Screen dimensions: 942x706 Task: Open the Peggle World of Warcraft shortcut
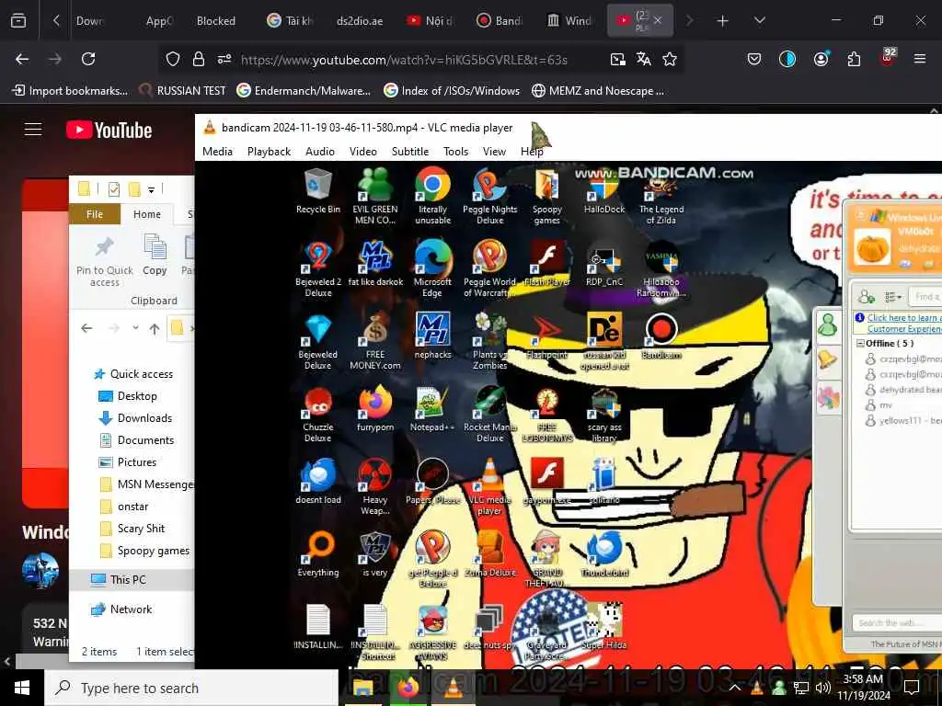coord(489,268)
